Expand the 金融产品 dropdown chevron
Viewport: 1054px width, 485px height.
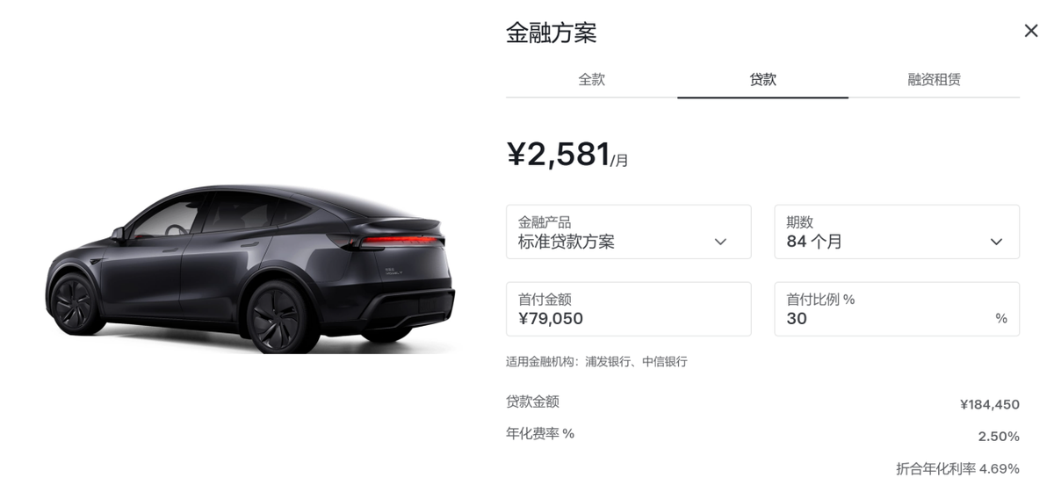tap(720, 242)
